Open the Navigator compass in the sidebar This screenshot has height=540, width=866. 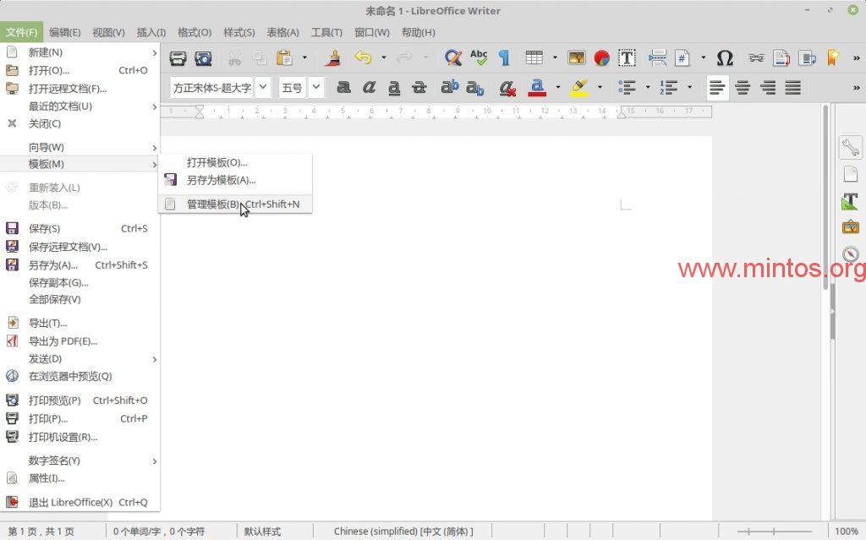tap(850, 254)
